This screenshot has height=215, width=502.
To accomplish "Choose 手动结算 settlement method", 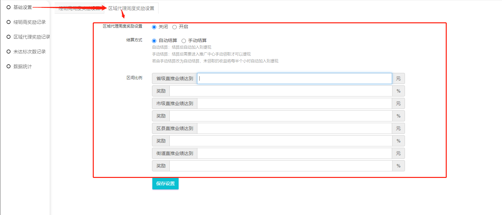I will (x=184, y=41).
